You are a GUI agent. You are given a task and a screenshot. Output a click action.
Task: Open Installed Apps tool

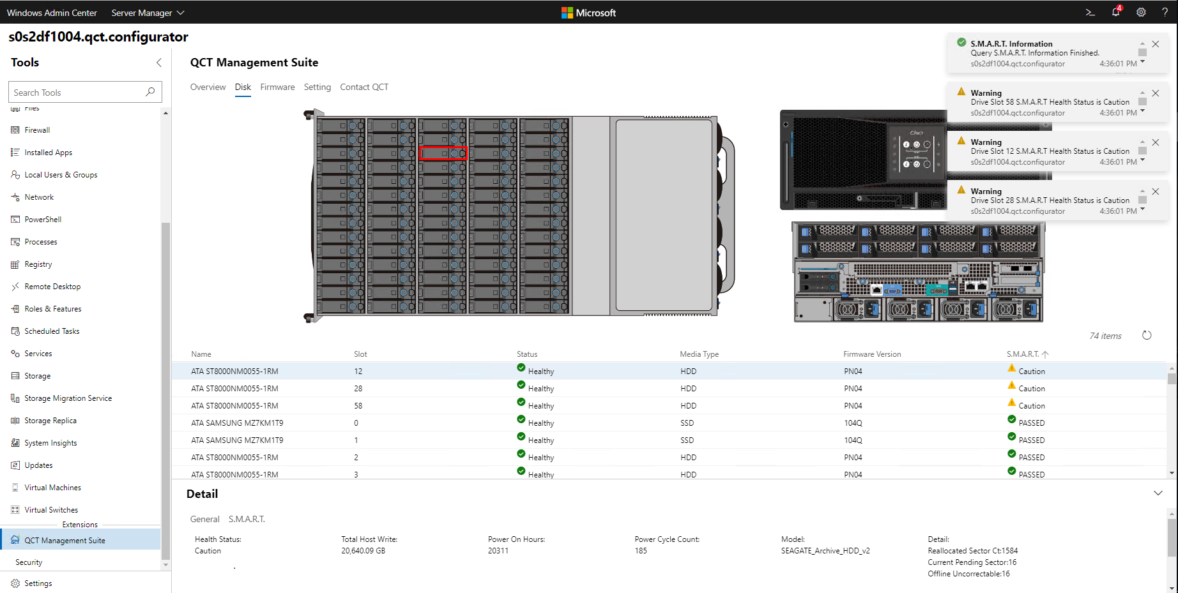point(48,153)
